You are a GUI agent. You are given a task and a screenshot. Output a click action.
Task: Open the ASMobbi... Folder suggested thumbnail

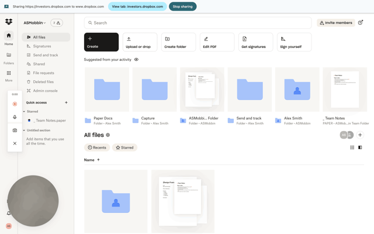pyautogui.click(x=202, y=90)
